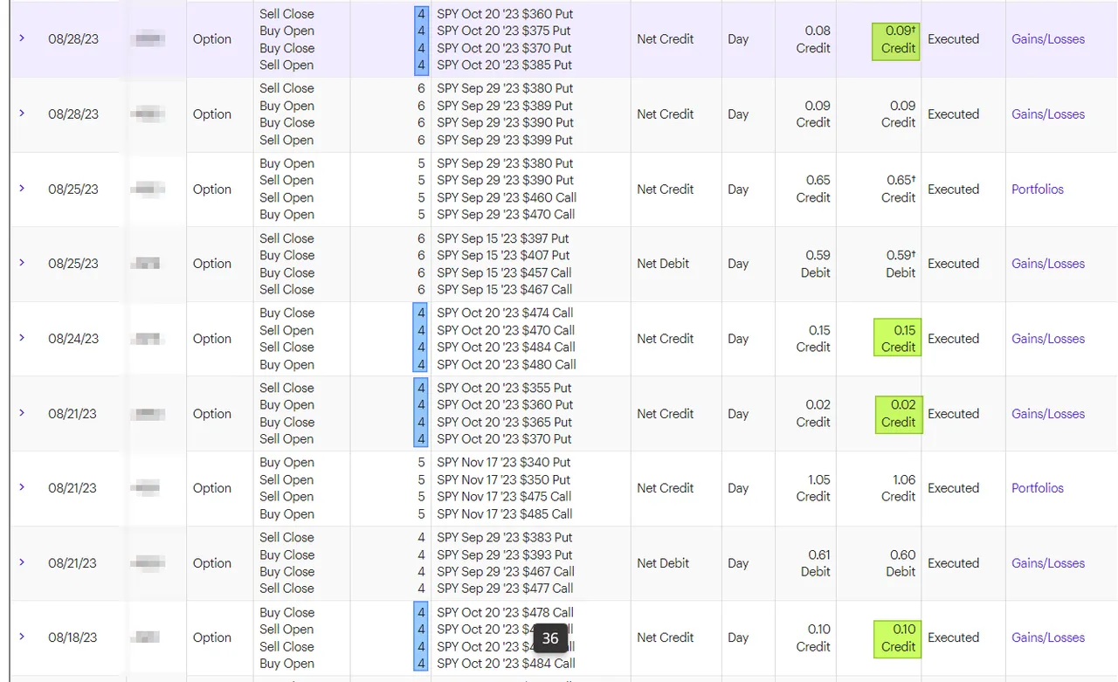Expand the order row with Sep 29 '23 $389 Put
This screenshot has height=682, width=1118.
22,114
